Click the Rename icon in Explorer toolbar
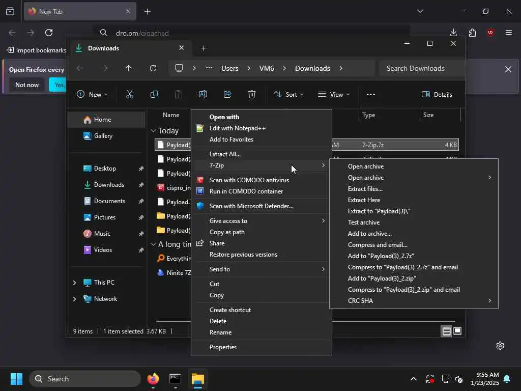 pyautogui.click(x=202, y=94)
